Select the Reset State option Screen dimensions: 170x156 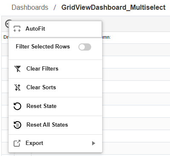coord(55,106)
